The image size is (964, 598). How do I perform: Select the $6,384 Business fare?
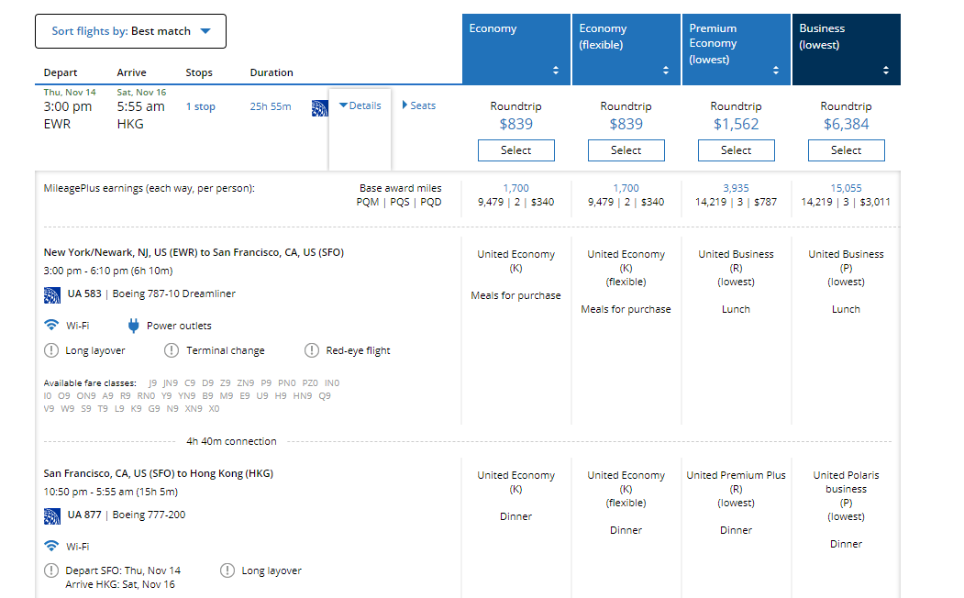pyautogui.click(x=847, y=150)
